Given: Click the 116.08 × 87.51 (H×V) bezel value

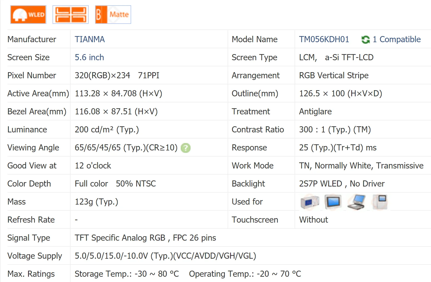Looking at the screenshot, I should (116, 112).
